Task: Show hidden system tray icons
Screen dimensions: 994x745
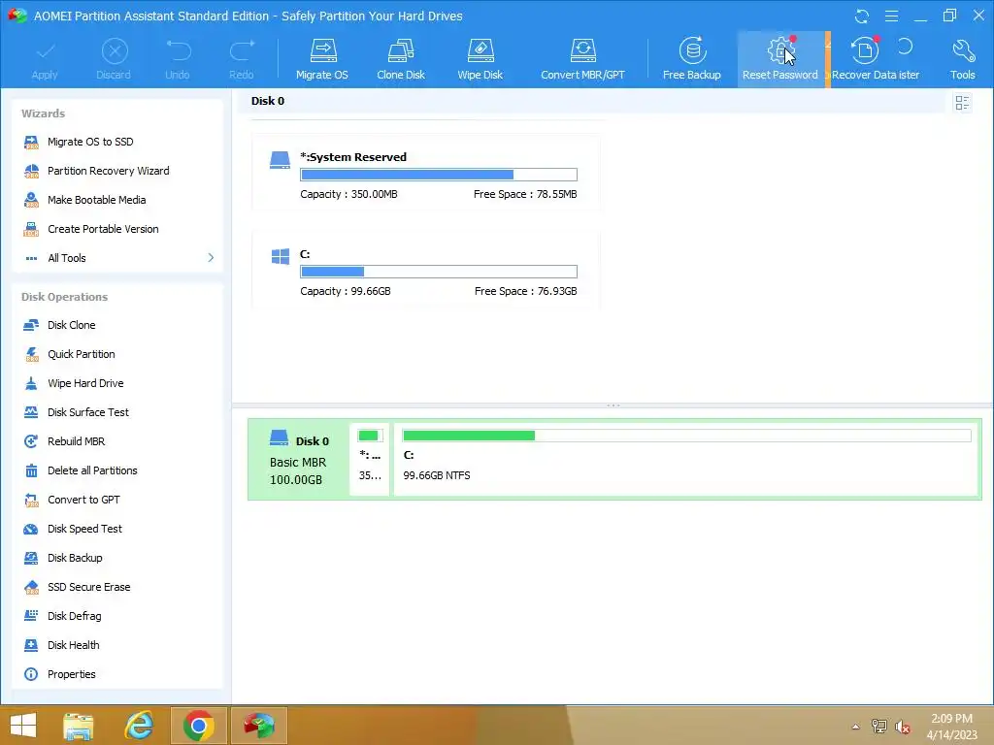Action: 855,727
